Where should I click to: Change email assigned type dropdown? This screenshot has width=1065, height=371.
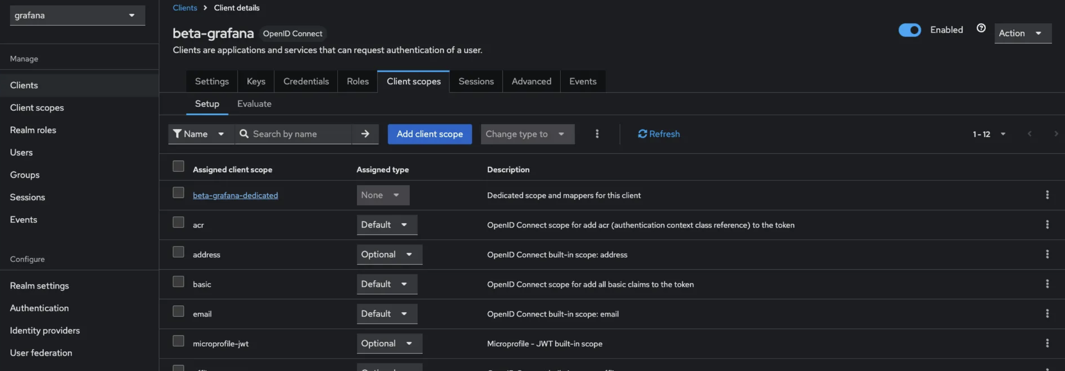387,313
